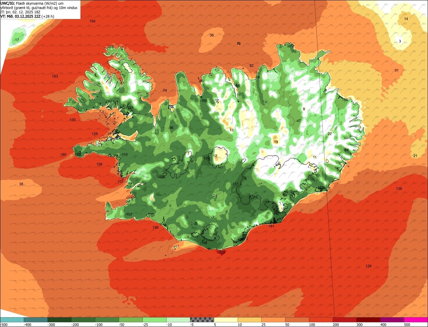Viewport: 428px width, 327px height.
Task: Click the map value '68' in north Iceland
Action: (238, 86)
